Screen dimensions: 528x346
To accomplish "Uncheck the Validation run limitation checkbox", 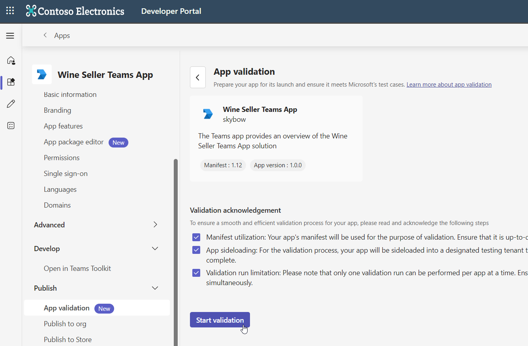I will [x=196, y=273].
